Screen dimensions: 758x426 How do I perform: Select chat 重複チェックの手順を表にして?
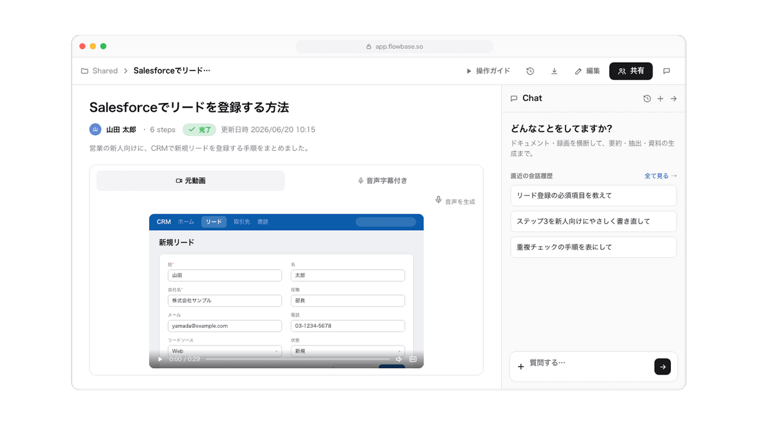coord(593,247)
